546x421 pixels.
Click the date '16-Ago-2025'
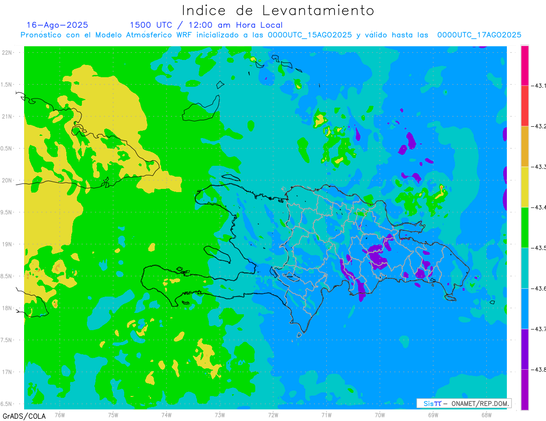click(x=57, y=25)
